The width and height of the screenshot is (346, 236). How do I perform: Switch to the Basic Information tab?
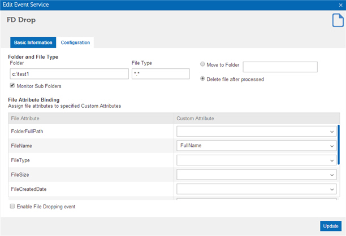tap(33, 42)
